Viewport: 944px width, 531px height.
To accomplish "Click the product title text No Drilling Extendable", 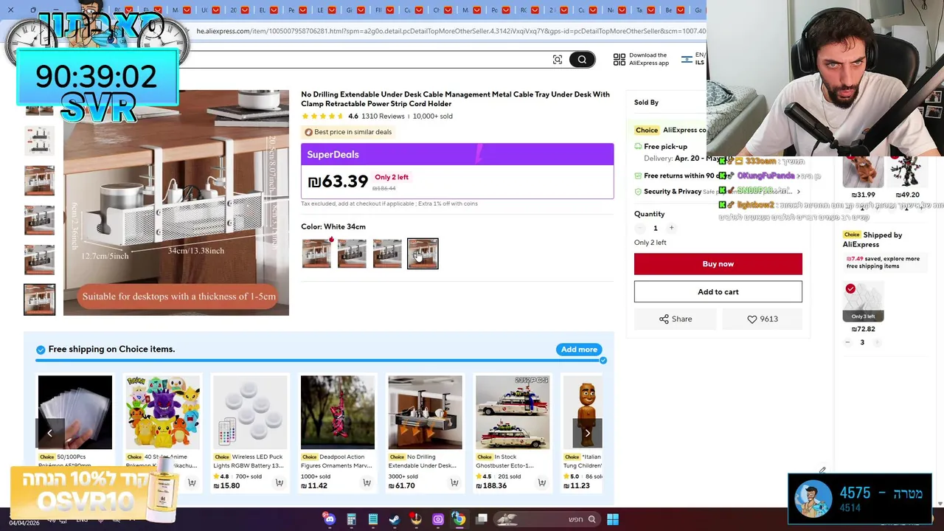I will 455,99.
